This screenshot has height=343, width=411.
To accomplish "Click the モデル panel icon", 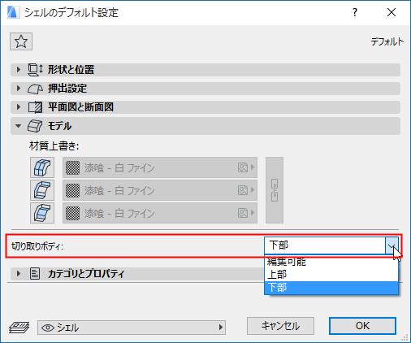I will pyautogui.click(x=35, y=126).
